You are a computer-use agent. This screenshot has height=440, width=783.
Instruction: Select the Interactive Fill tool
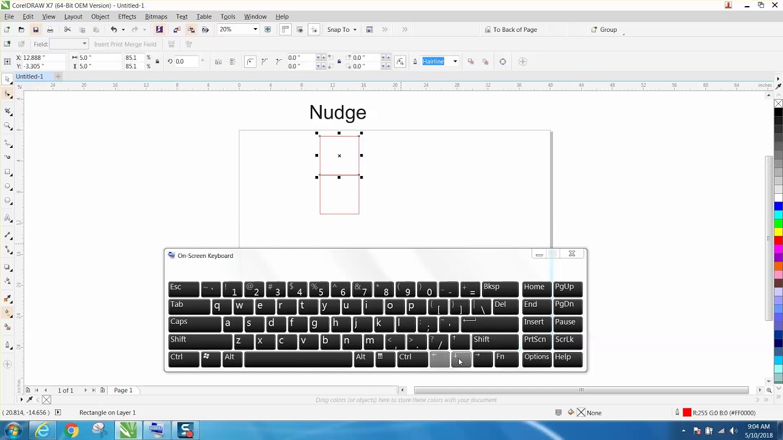point(7,312)
